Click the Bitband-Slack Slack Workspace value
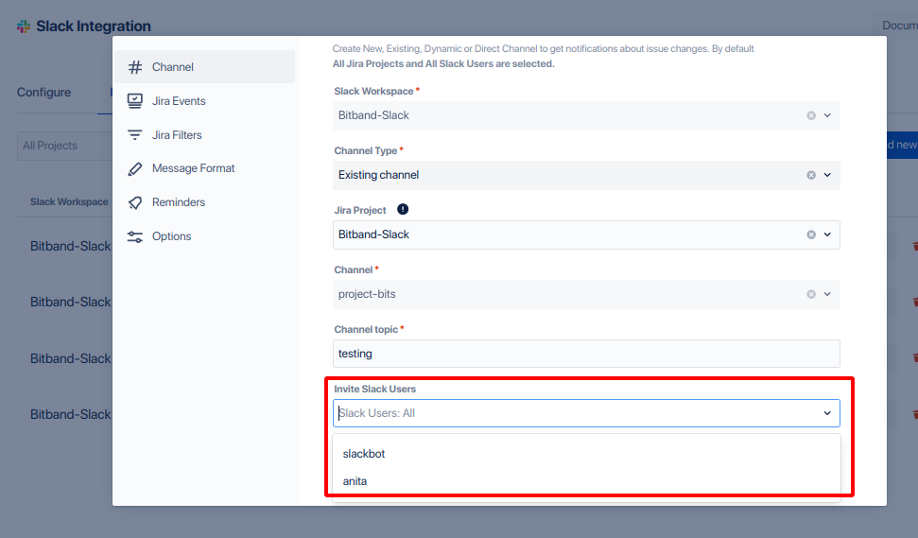This screenshot has height=538, width=918. tap(373, 115)
